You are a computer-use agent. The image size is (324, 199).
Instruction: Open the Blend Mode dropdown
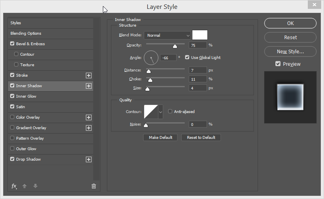(167, 36)
